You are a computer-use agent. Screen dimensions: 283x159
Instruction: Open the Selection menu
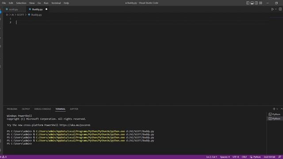tap(21, 3)
